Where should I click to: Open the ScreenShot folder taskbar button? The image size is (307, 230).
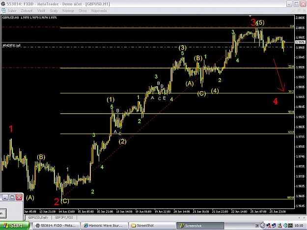click(x=152, y=226)
